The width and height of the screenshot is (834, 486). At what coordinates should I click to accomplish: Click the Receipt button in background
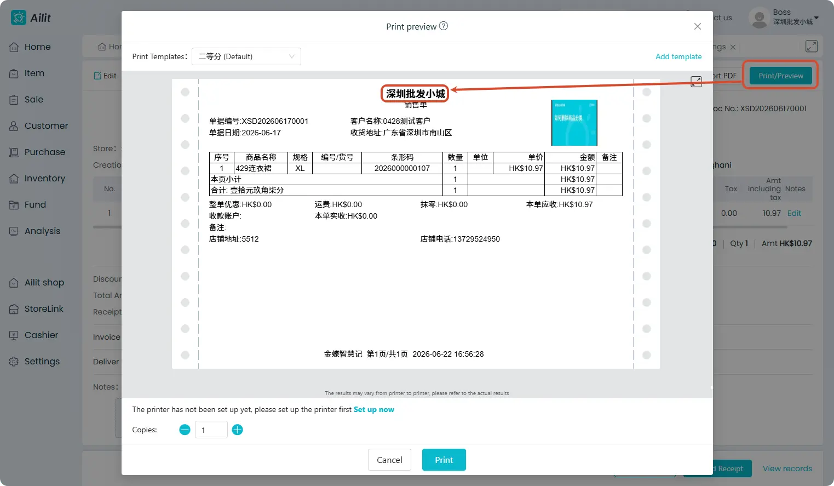click(731, 468)
